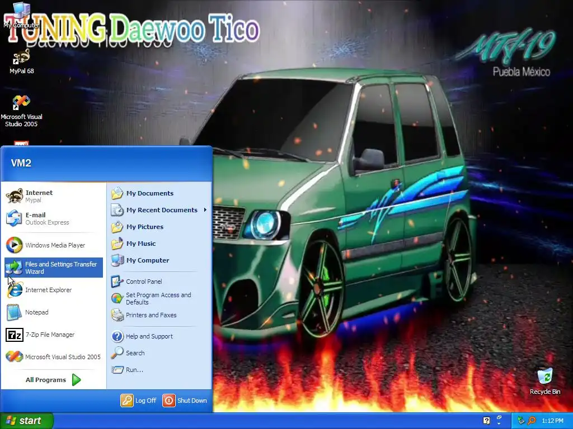This screenshot has height=429, width=573.
Task: Click the Notepad notebook icon
Action: click(x=14, y=312)
